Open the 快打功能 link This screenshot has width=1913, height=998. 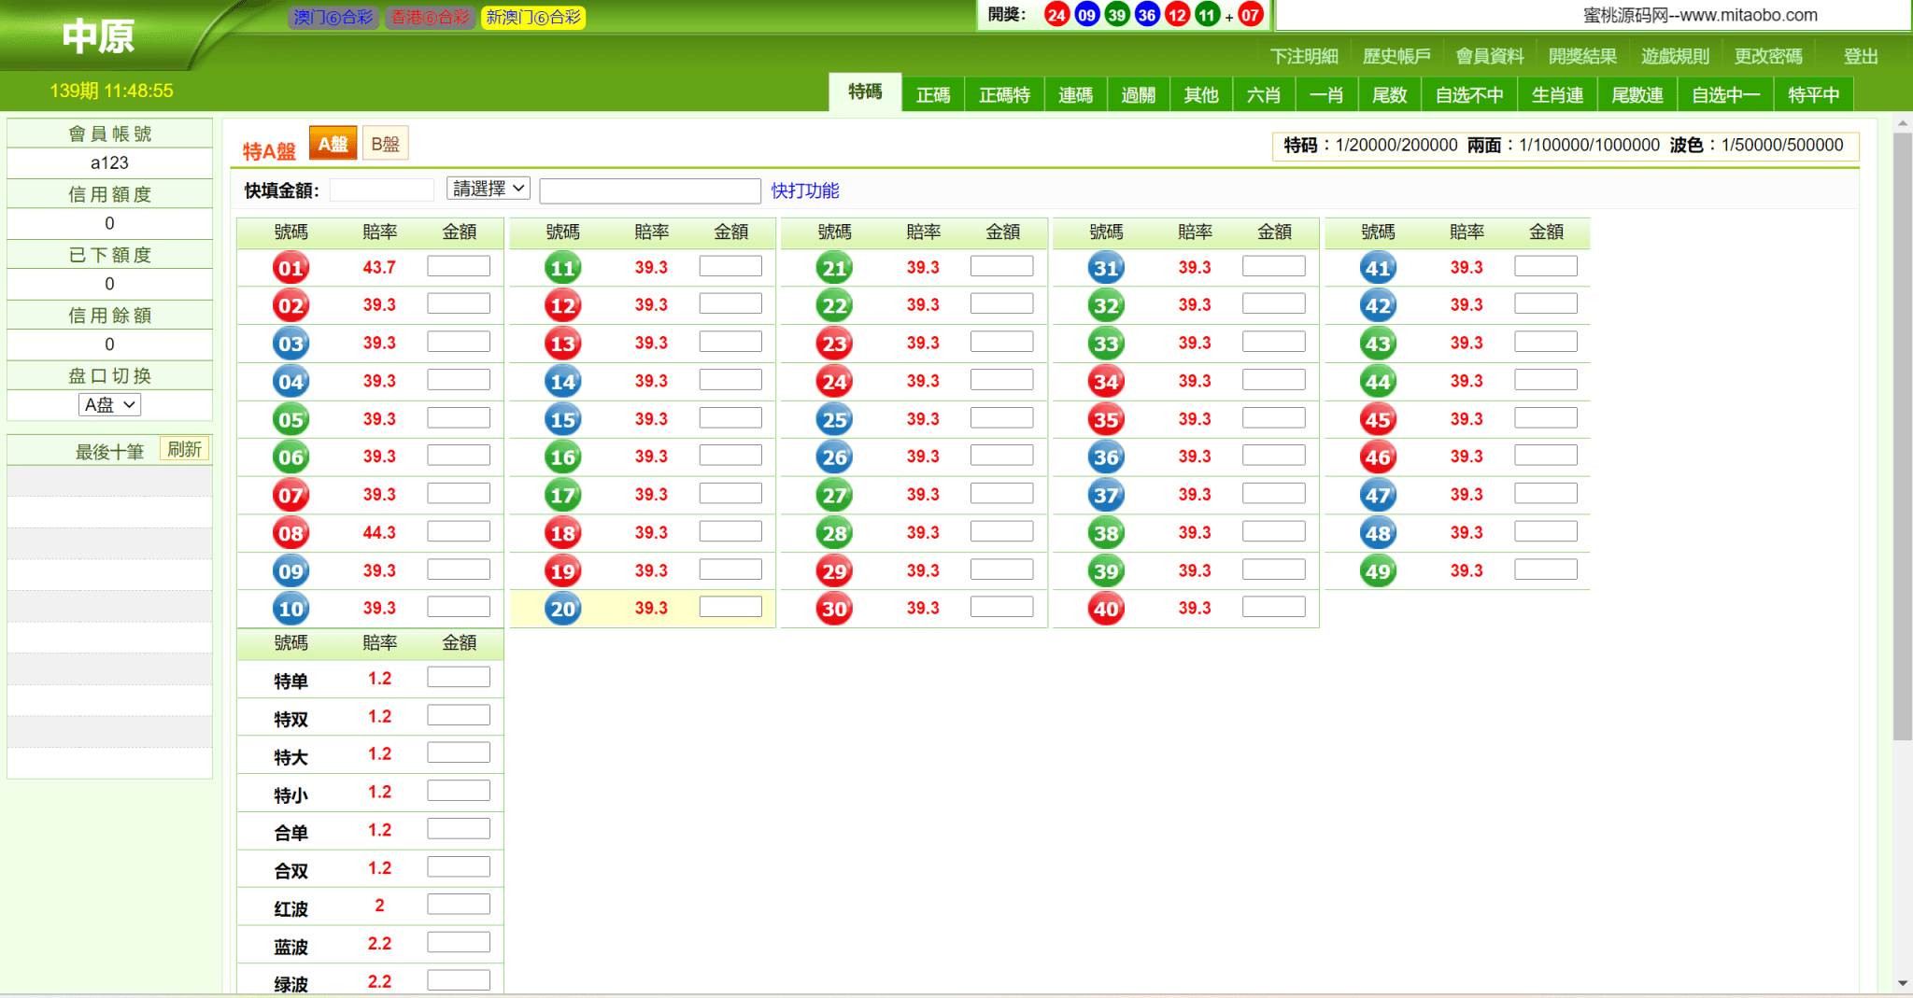804,190
